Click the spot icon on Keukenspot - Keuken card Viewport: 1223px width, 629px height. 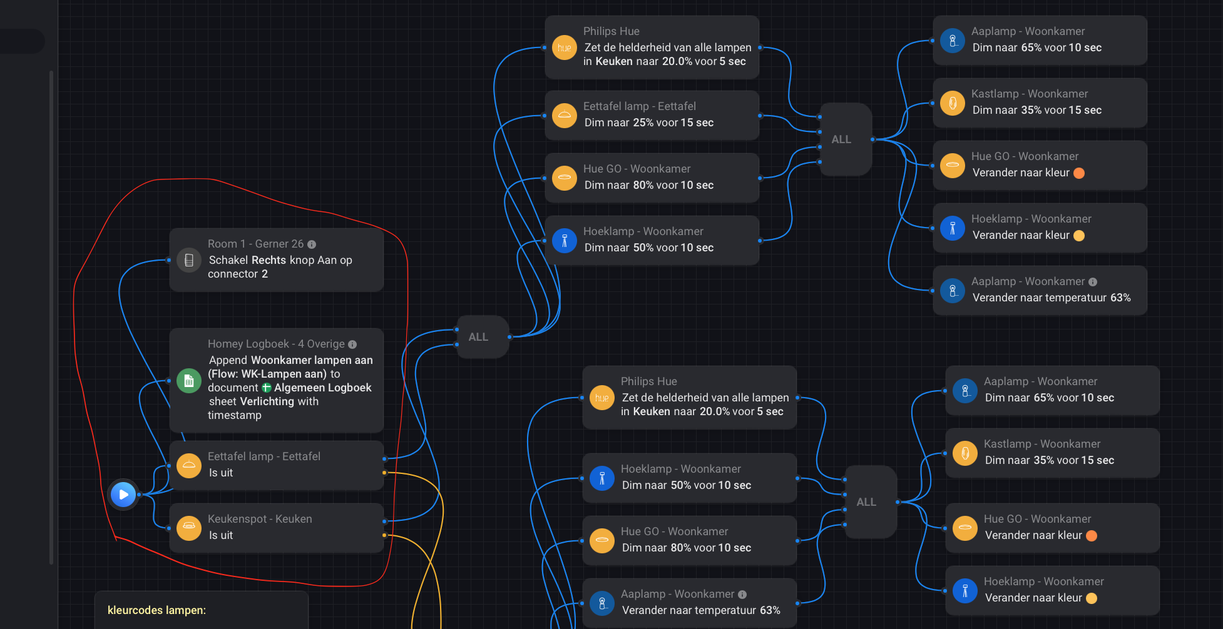189,528
